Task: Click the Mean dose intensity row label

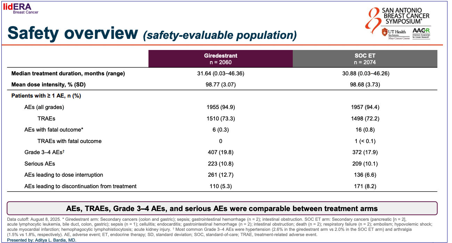Action: coord(48,85)
